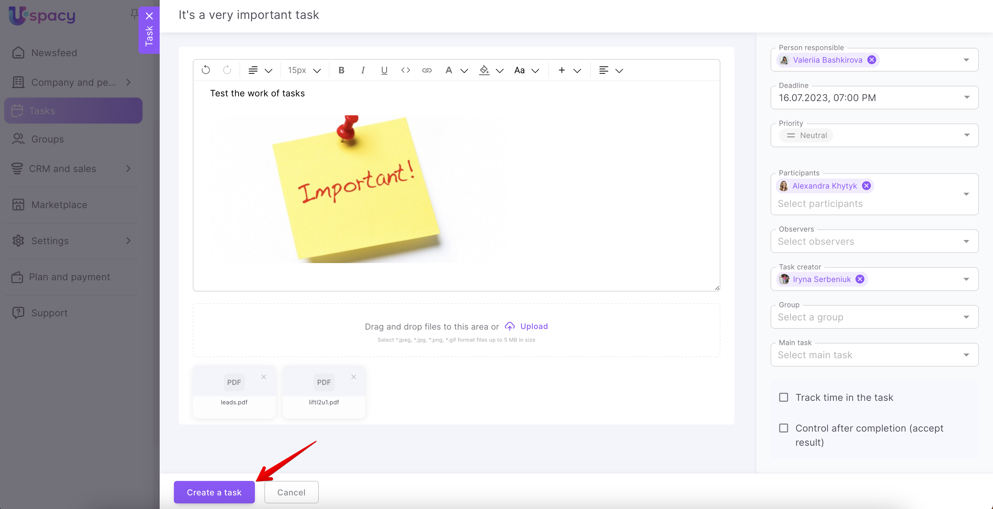Apply italic formatting in the editor
This screenshot has width=993, height=509.
coord(363,70)
